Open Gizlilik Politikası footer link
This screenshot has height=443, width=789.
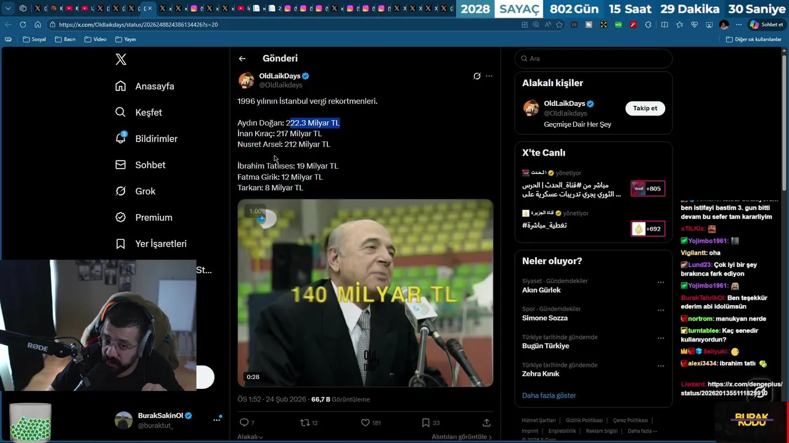584,421
